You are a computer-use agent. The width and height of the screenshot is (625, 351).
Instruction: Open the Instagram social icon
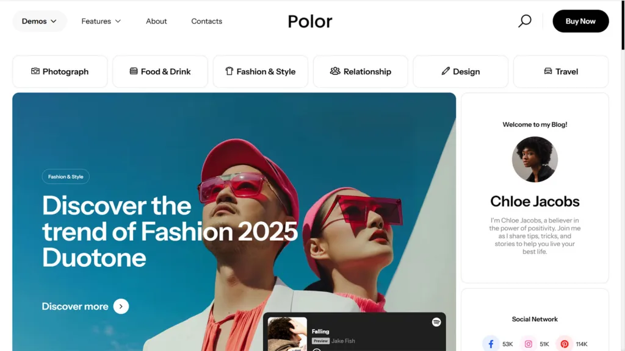click(x=528, y=344)
